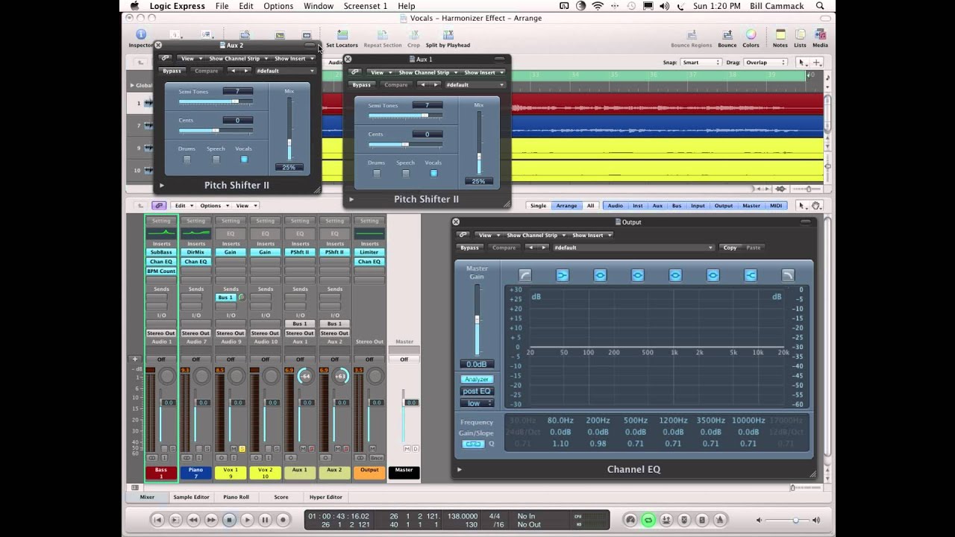This screenshot has width=955, height=537.
Task: Click the low-shelf filter band icon
Action: click(x=562, y=275)
